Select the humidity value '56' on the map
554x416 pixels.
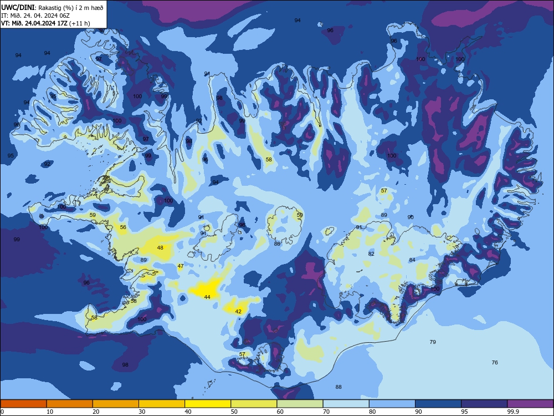(123, 227)
